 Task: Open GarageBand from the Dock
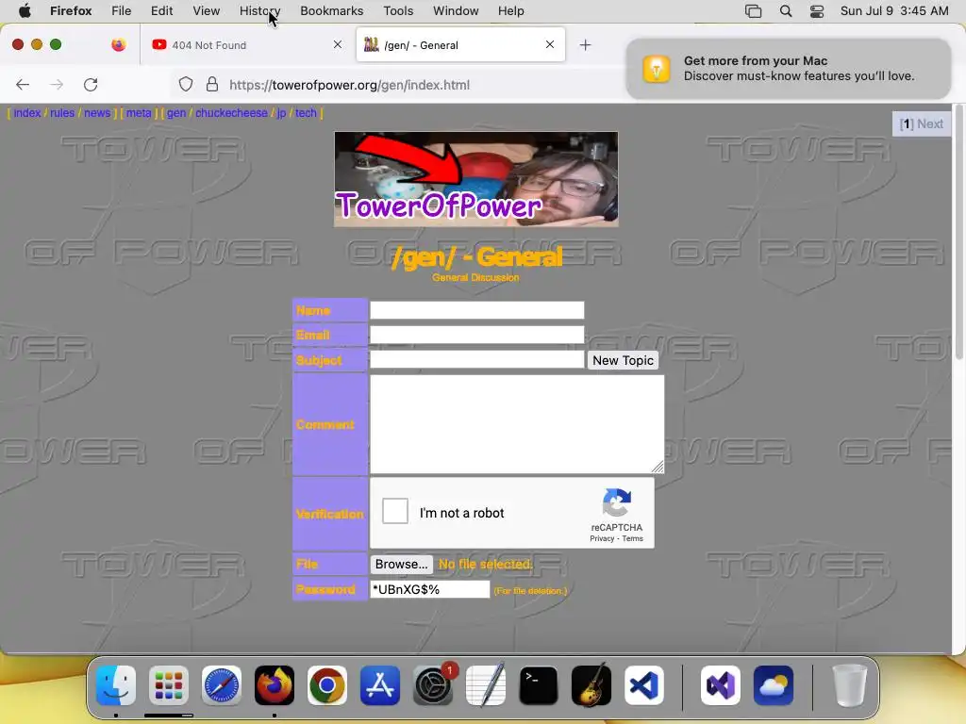(x=591, y=685)
